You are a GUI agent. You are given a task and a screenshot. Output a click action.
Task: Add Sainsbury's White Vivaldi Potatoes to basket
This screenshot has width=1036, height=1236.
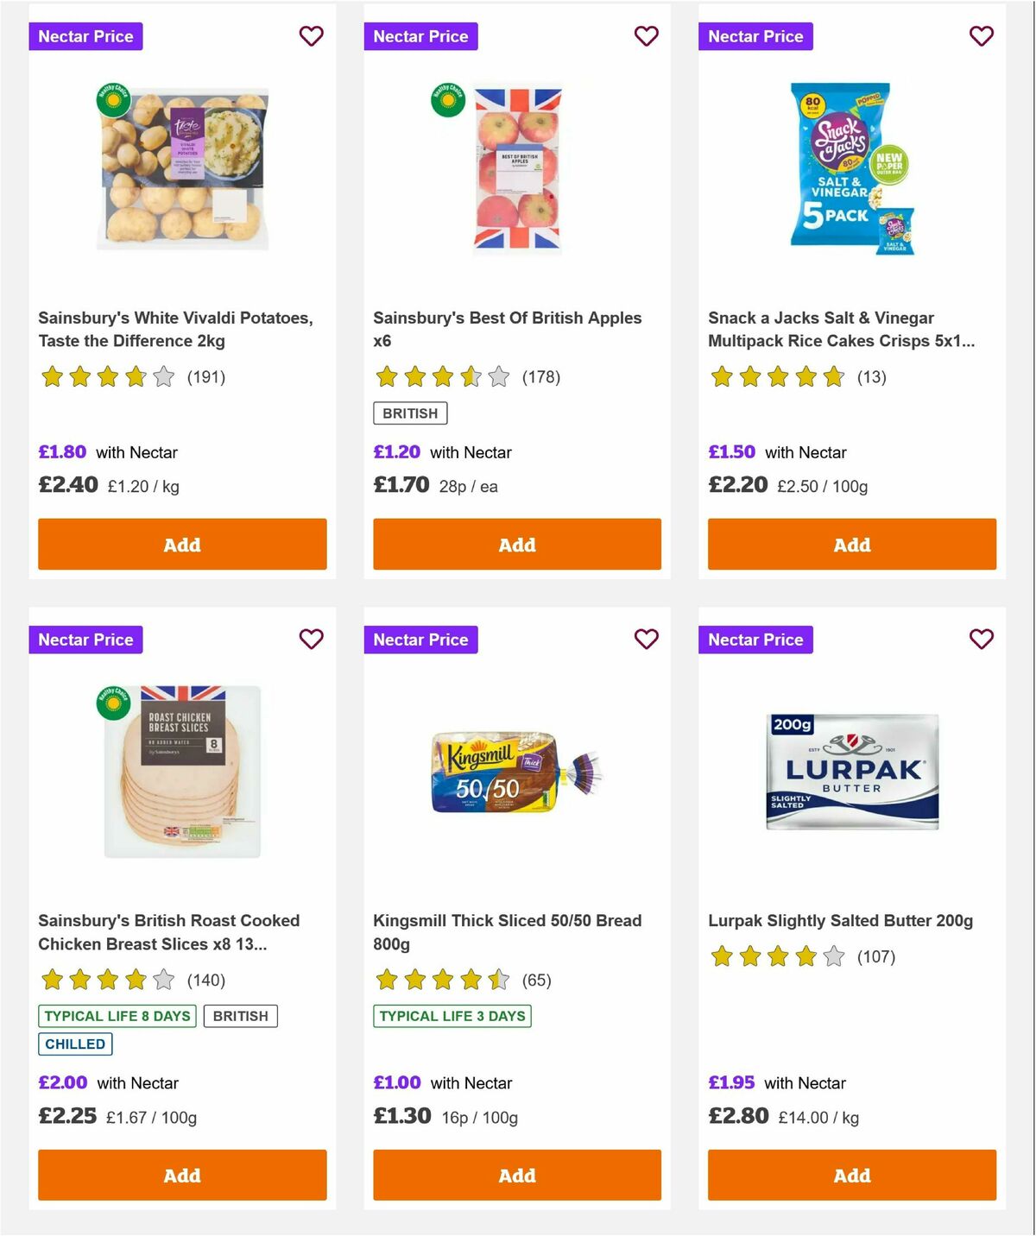pyautogui.click(x=181, y=545)
